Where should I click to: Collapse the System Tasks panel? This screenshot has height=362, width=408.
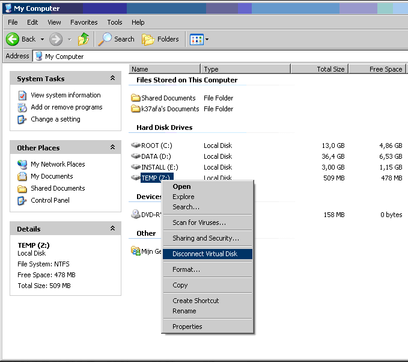(112, 78)
